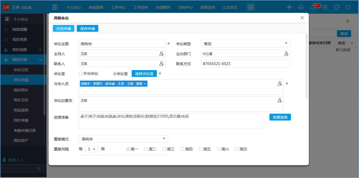
Task: Open the 主办部门 department picker icon
Action: click(287, 53)
